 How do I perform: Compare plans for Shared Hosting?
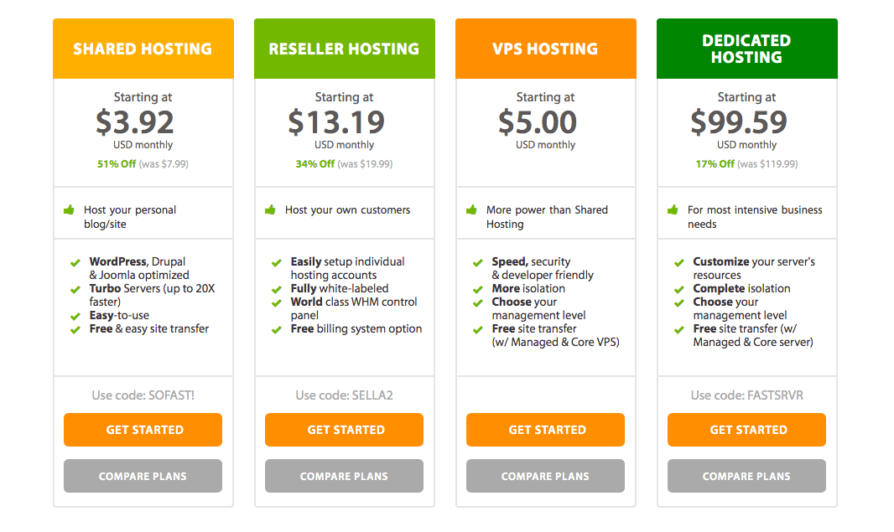click(x=143, y=476)
